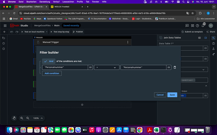Click the undo arrow in the toolbar
The image size is (217, 135).
[12, 32]
